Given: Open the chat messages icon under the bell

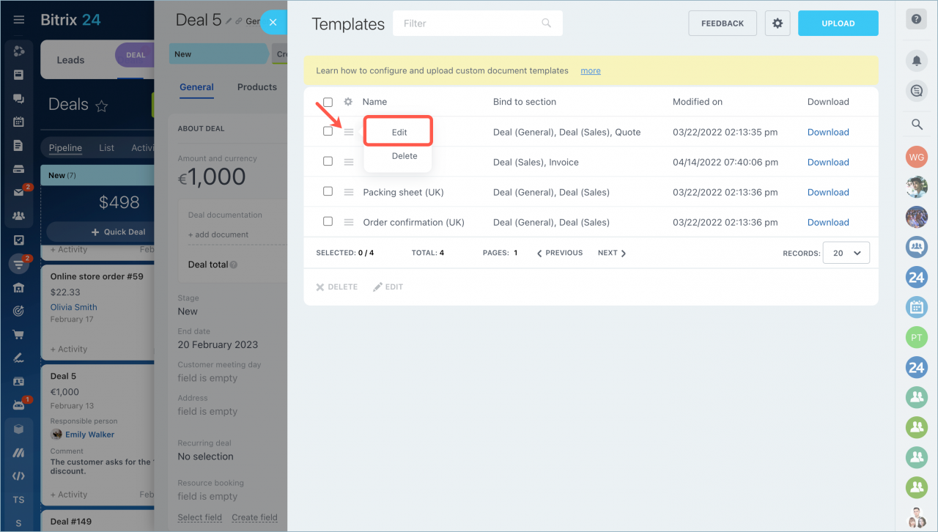Looking at the screenshot, I should pos(917,91).
